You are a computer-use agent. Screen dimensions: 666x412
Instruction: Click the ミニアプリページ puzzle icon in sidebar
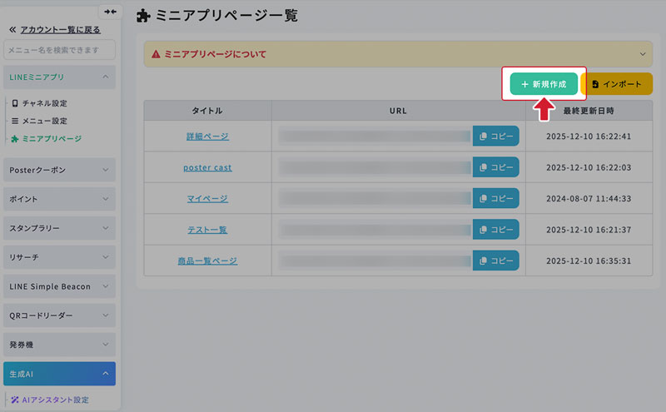[15, 139]
